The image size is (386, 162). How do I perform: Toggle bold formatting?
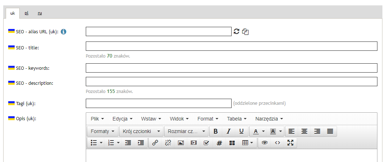point(216,131)
